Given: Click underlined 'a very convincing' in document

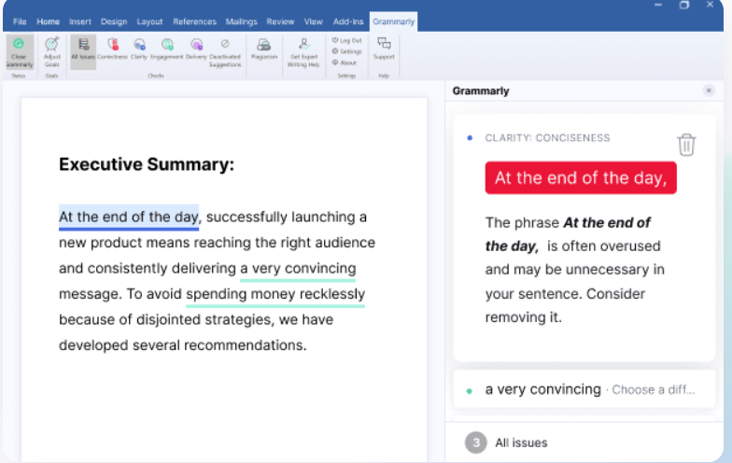Looking at the screenshot, I should [x=298, y=269].
